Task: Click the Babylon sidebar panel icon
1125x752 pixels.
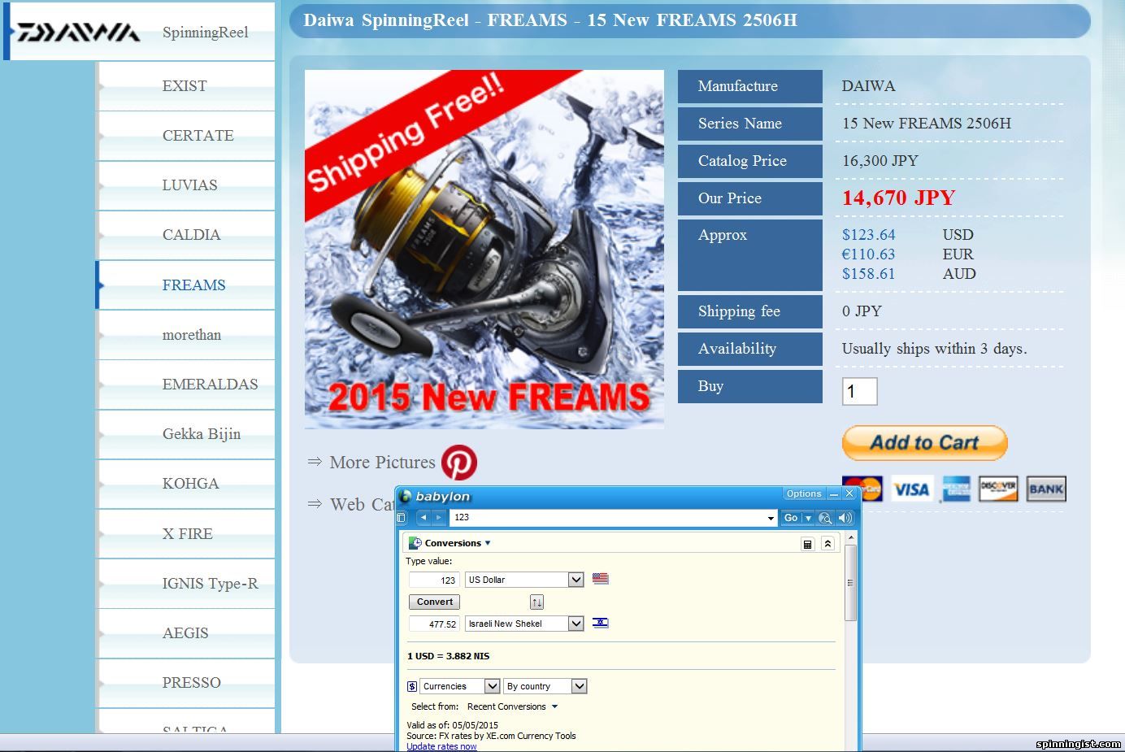Action: coord(401,518)
